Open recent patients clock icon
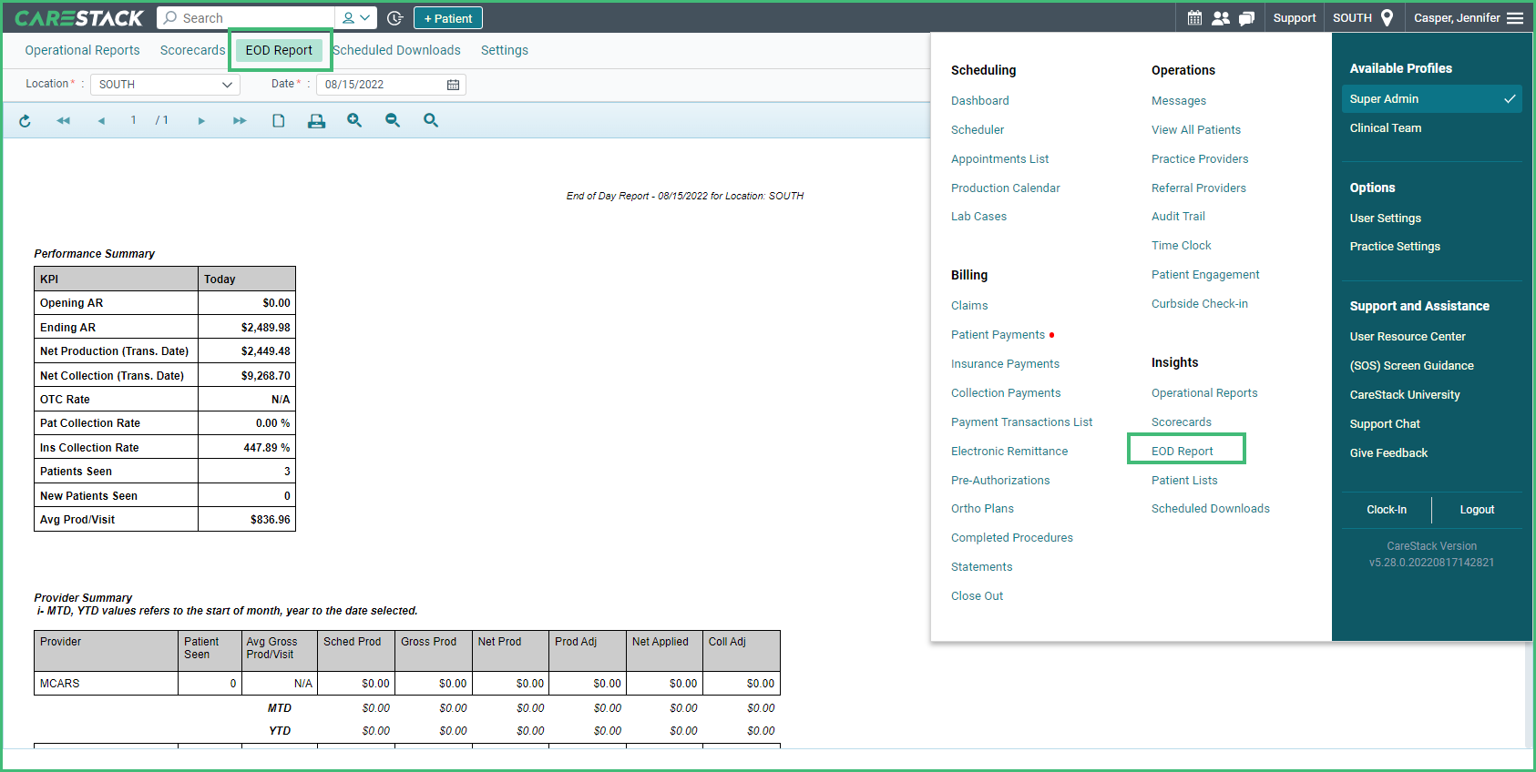 pos(395,18)
